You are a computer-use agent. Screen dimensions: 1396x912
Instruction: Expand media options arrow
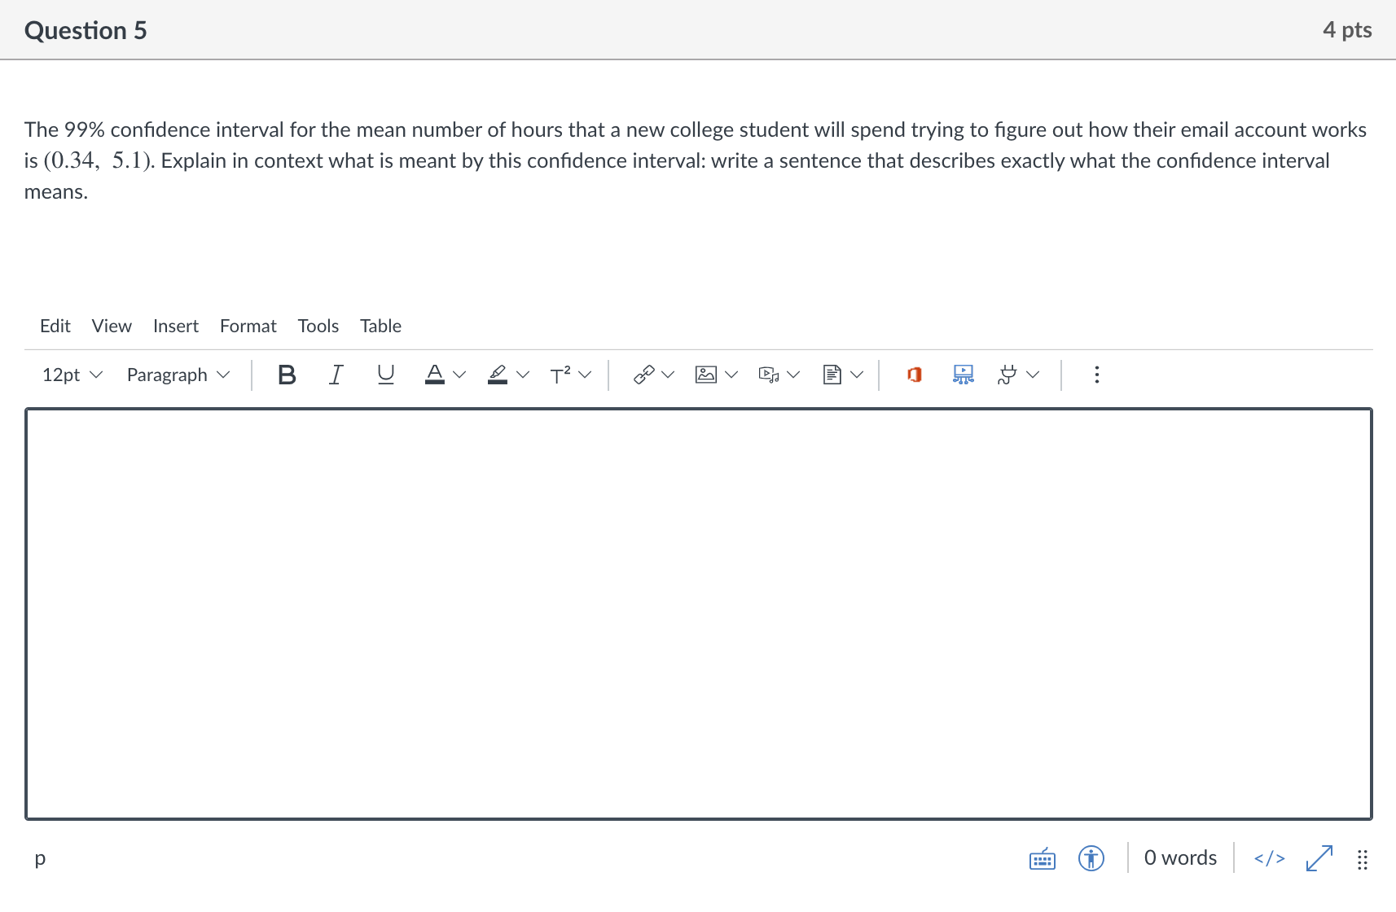point(793,375)
